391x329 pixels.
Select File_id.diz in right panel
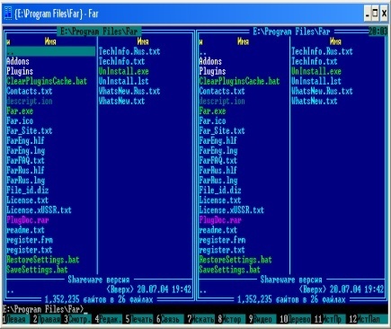tap(220, 190)
